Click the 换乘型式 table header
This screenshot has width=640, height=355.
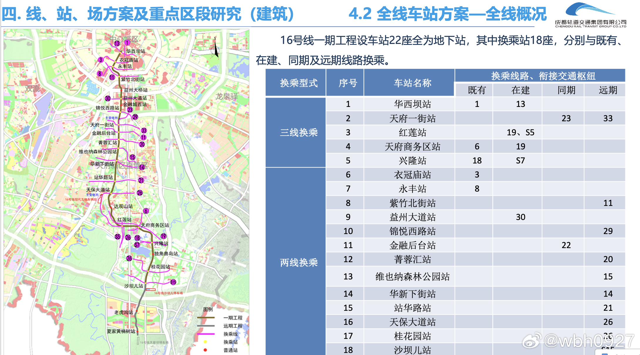[296, 83]
